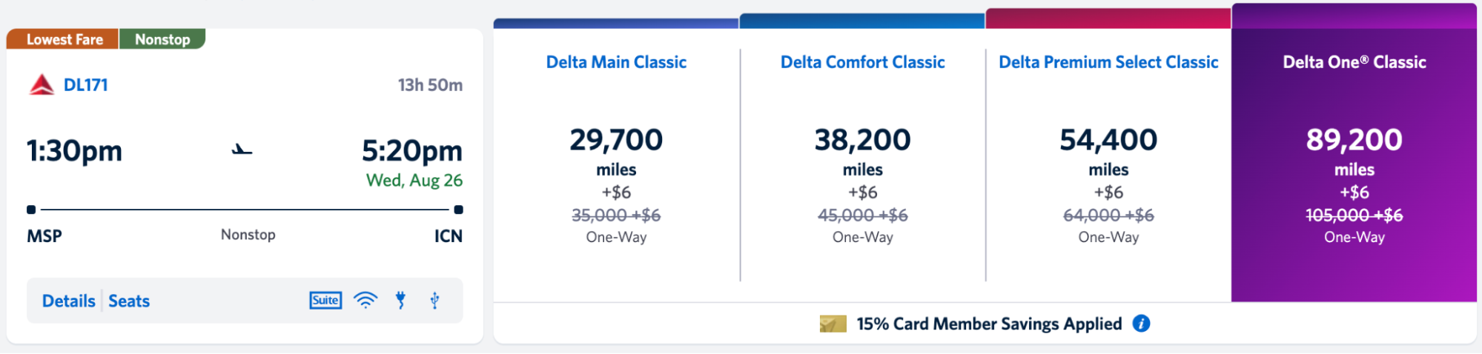This screenshot has width=1482, height=354.
Task: Select Delta Premium Select Classic header
Action: click(x=1108, y=62)
